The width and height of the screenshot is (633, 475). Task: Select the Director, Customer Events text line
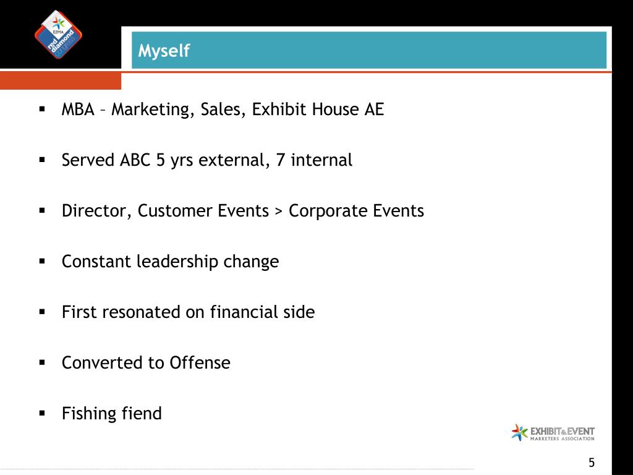[x=242, y=211]
